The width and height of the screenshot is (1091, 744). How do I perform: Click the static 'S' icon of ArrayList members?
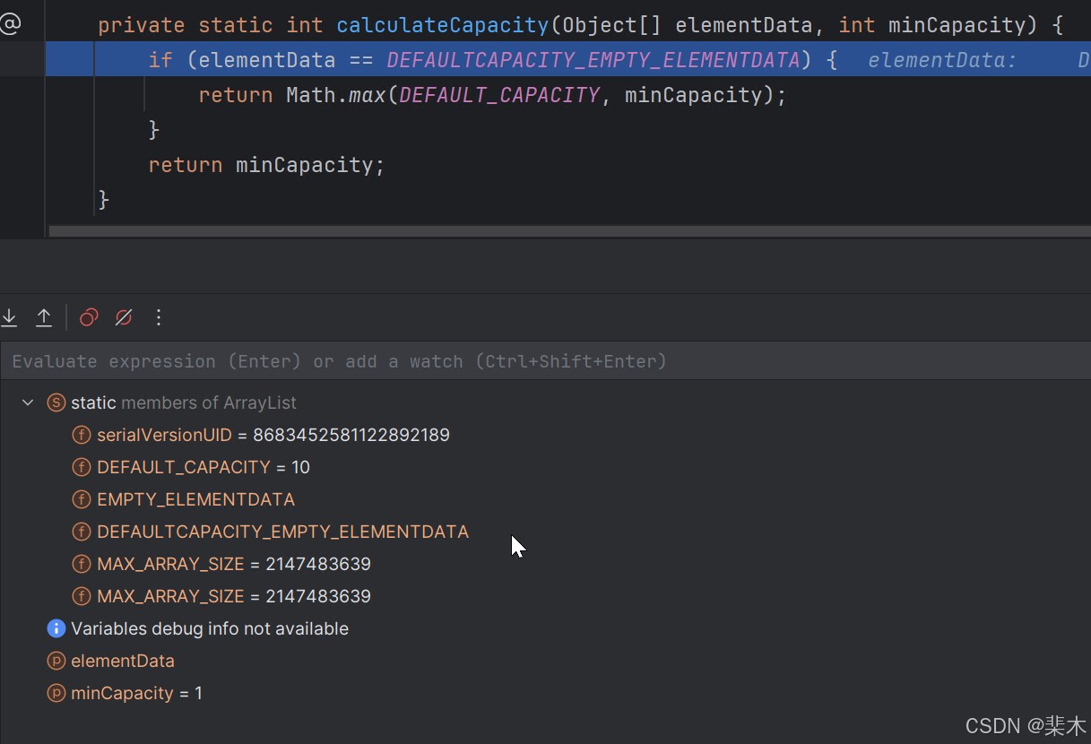(x=56, y=402)
